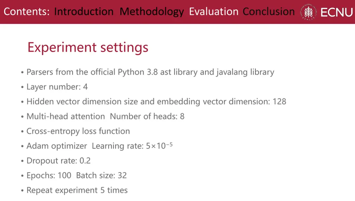Click the Experiment settings slide title
This screenshot has width=355, height=201.
(88, 48)
